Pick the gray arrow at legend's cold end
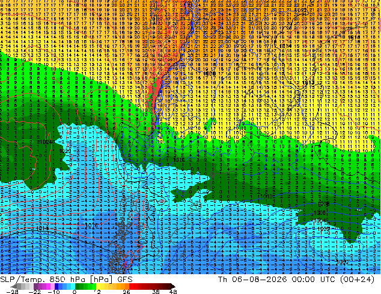This screenshot has height=294, width=381. click(13, 286)
